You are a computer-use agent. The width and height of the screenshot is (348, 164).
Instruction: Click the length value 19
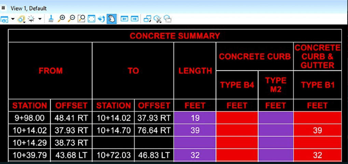coord(195,118)
